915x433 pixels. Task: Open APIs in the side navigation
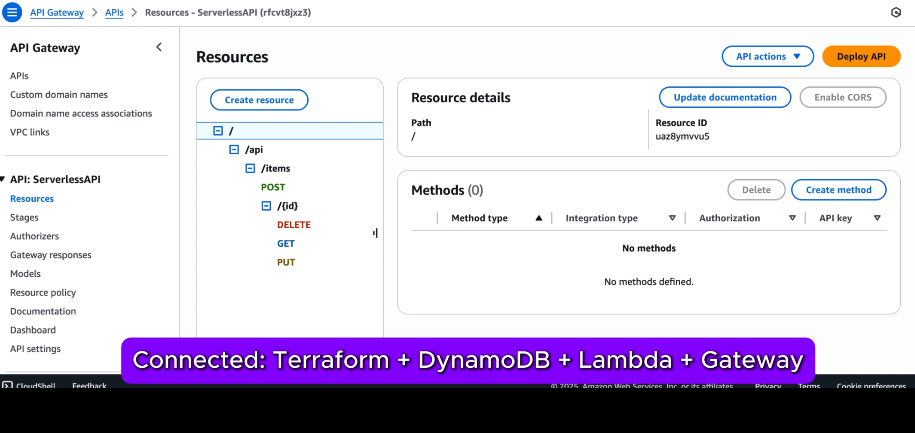[x=19, y=76]
